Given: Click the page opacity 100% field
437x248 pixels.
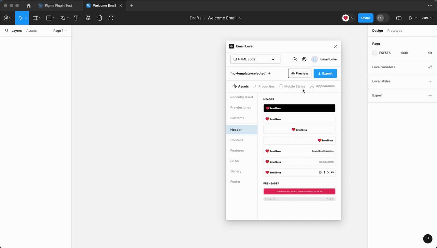Looking at the screenshot, I should tap(404, 53).
